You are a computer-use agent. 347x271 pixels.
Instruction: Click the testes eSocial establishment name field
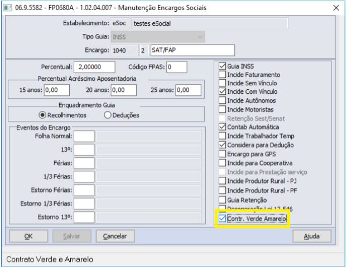click(210, 23)
